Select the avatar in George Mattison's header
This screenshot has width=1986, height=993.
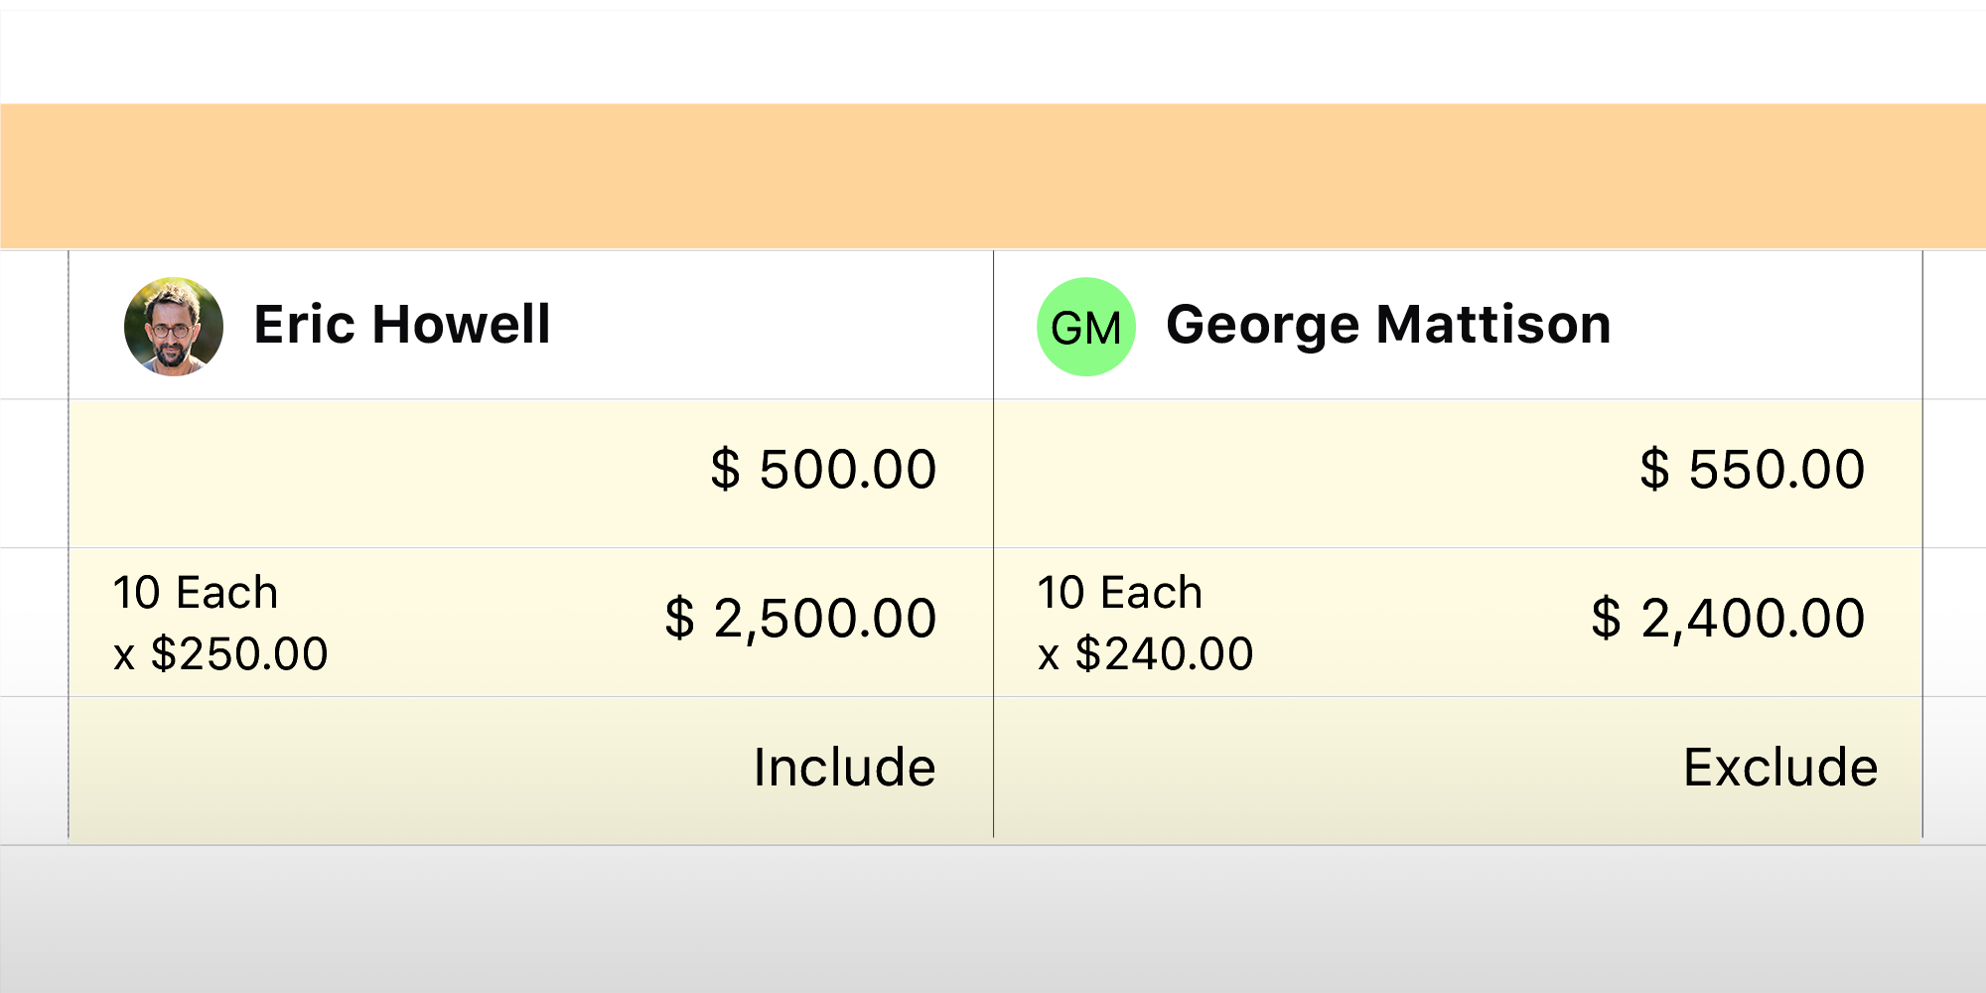[x=1085, y=325]
